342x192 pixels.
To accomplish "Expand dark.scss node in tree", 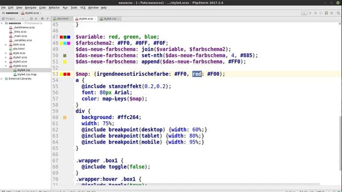I will [6, 44].
